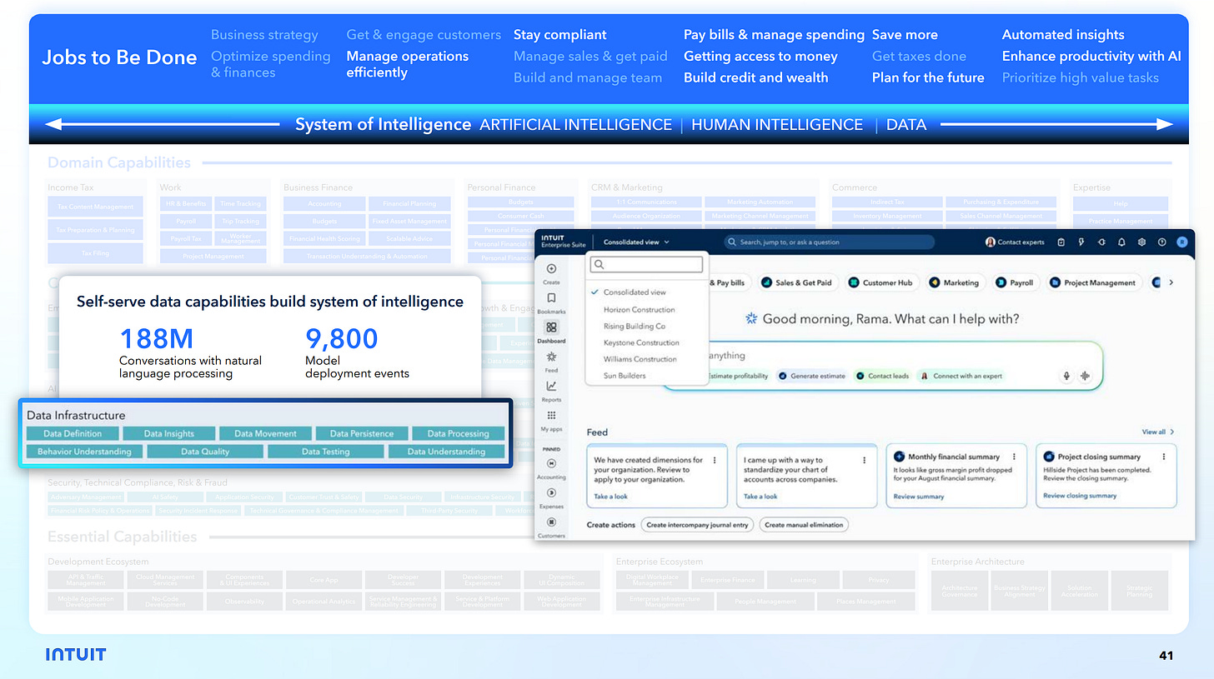1214x679 pixels.
Task: Open the Payroll chip
Action: [1015, 282]
